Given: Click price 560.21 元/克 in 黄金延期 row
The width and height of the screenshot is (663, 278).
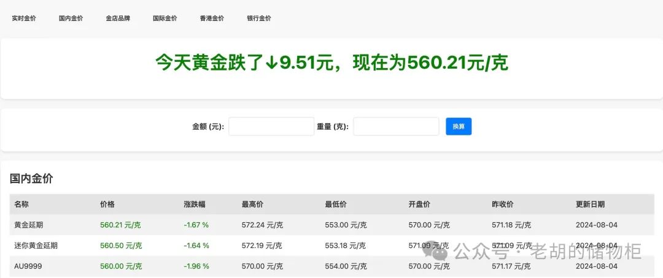Looking at the screenshot, I should pos(120,225).
